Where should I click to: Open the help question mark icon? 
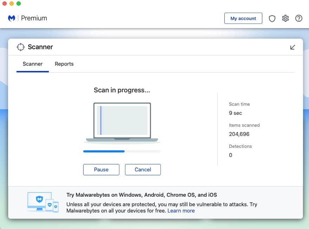coord(299,18)
